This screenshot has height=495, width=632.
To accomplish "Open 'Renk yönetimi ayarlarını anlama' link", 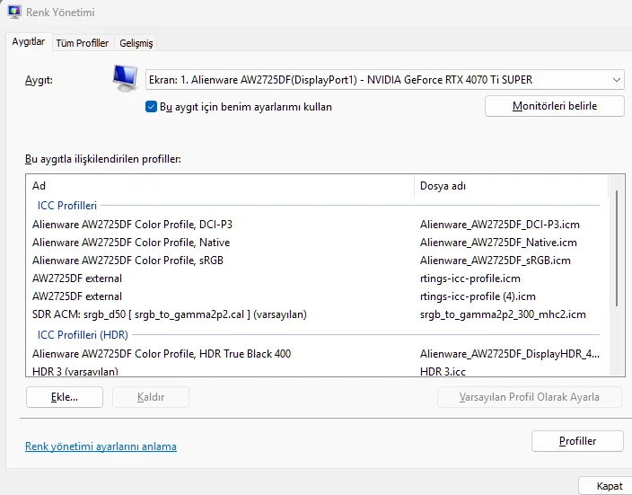I will pyautogui.click(x=101, y=446).
